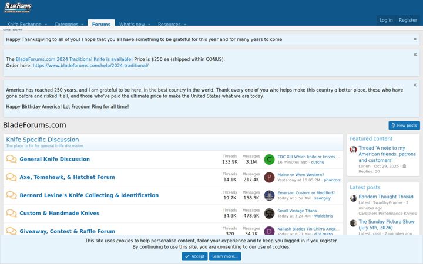Click the chat icon beside Axe, Tomahawk, & Hatchet Forum
This screenshot has height=264, width=423.
pyautogui.click(x=11, y=177)
